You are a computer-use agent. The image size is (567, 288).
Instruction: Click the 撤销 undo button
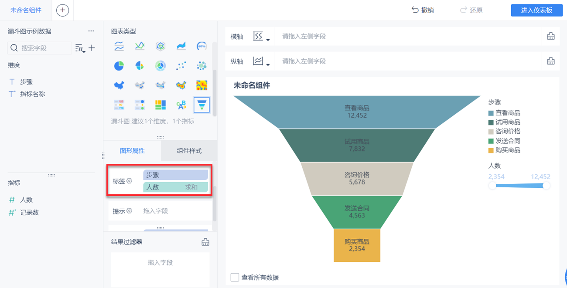coord(423,10)
